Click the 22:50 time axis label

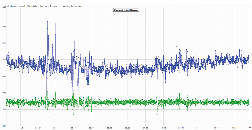coord(92,128)
